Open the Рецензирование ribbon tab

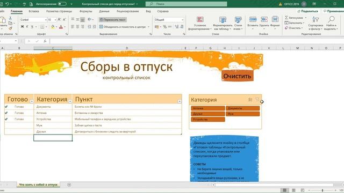pos(128,11)
